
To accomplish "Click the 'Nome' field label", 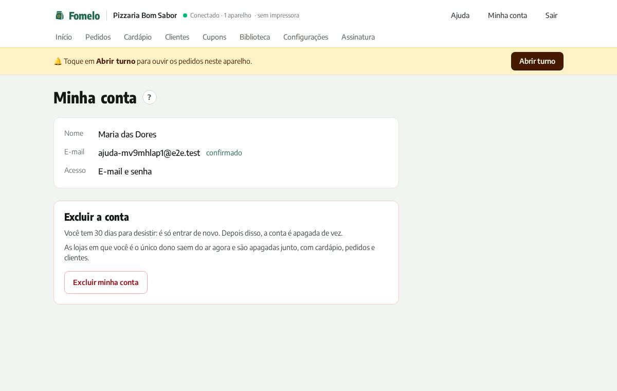I will 74,133.
